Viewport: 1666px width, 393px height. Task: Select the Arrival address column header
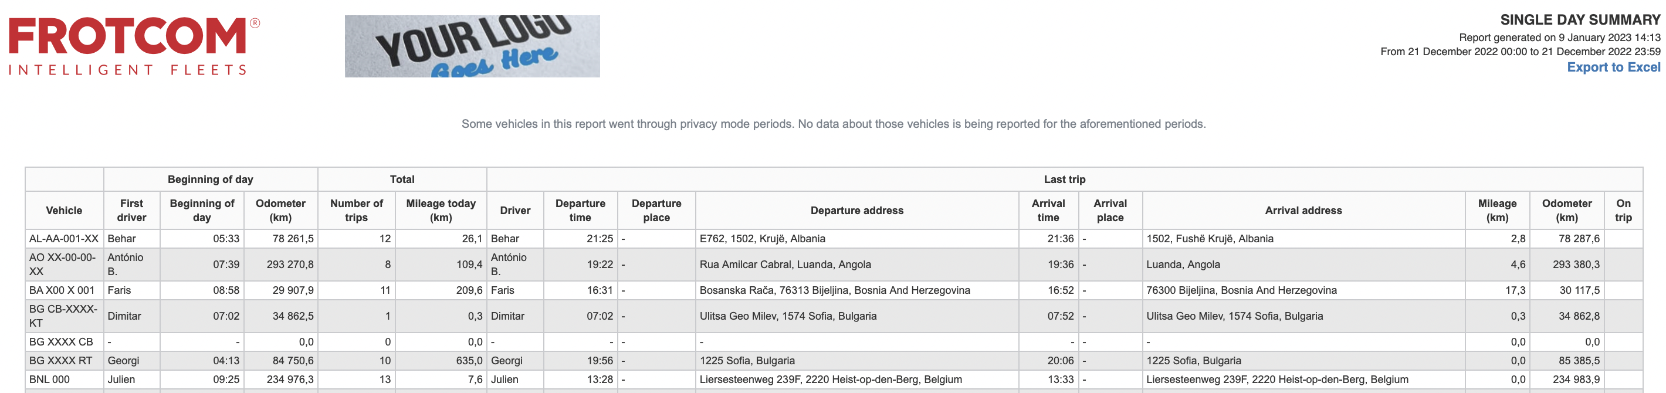point(1303,210)
